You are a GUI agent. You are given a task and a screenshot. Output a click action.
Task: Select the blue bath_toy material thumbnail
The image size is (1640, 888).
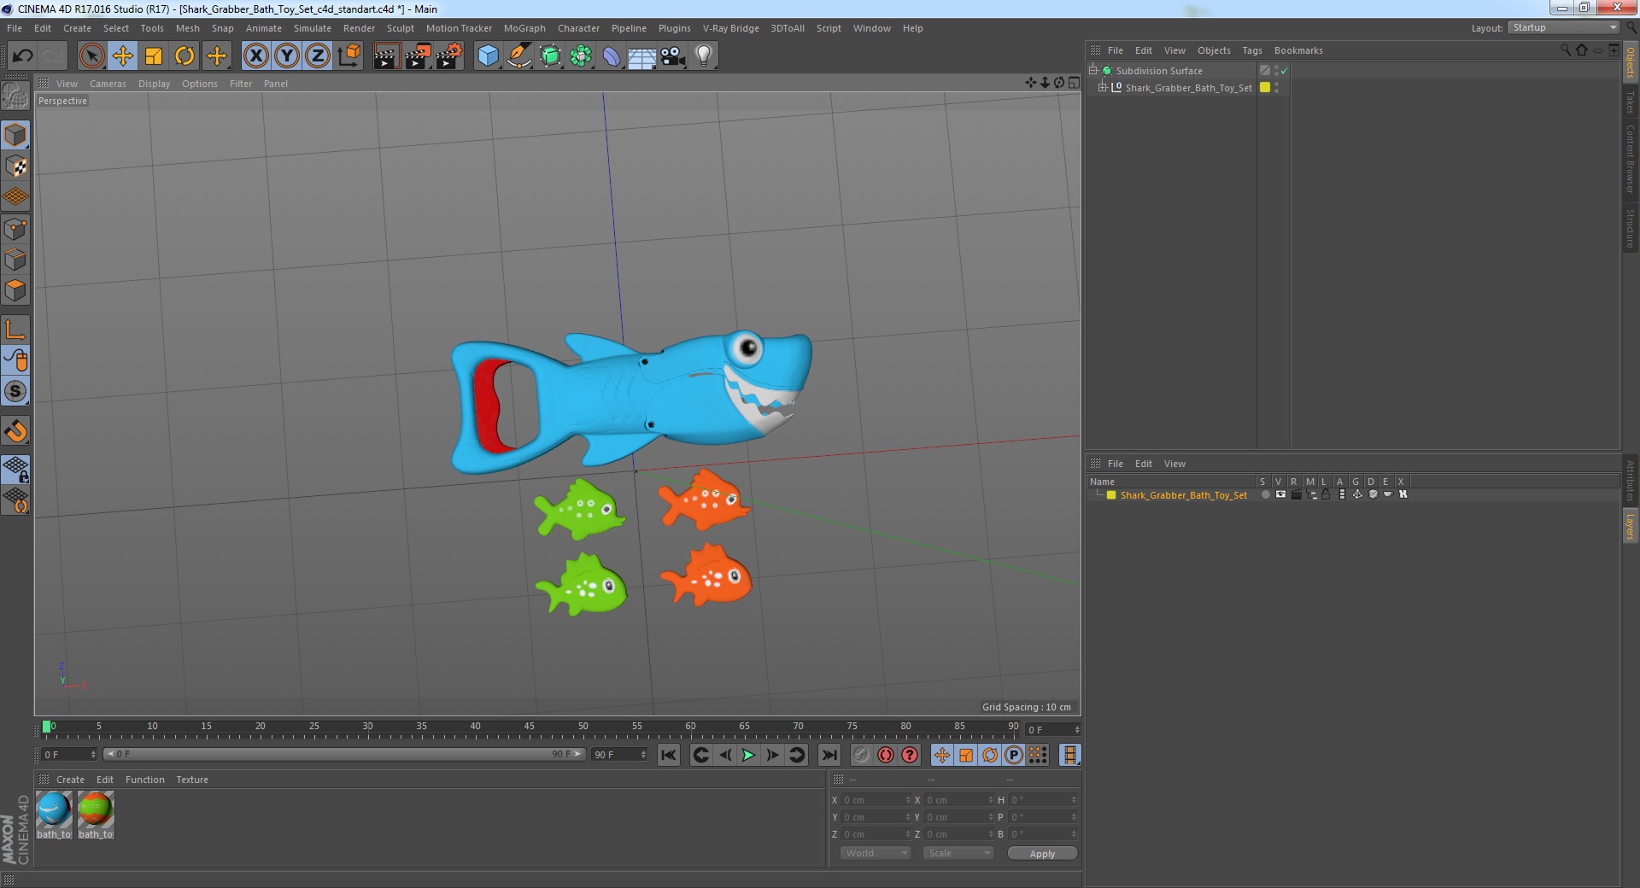coord(54,809)
